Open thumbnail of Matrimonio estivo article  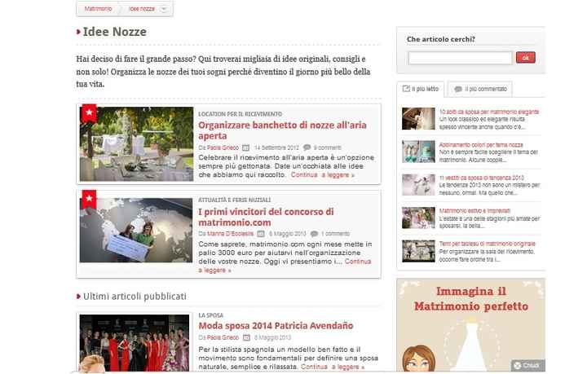coord(418,218)
